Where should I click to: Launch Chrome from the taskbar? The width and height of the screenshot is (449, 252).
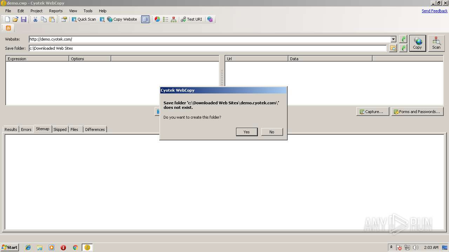pyautogui.click(x=75, y=247)
